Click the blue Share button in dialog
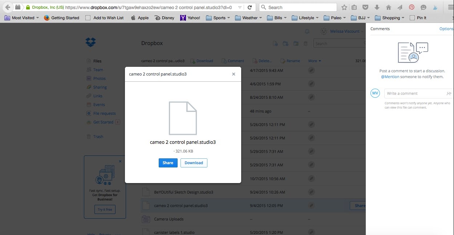This screenshot has width=454, height=235. [168, 163]
